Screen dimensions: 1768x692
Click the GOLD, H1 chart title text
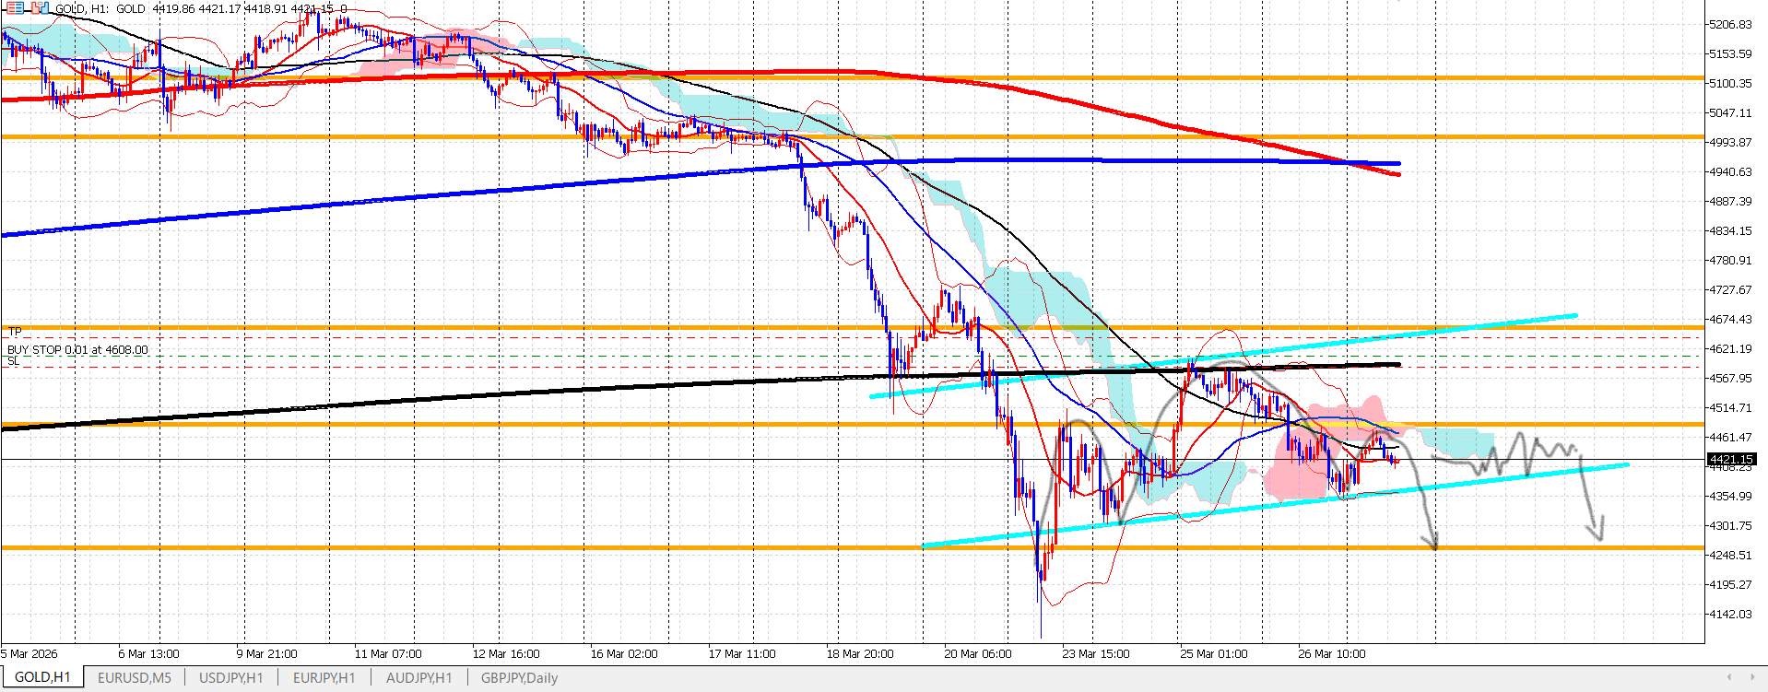pos(81,8)
